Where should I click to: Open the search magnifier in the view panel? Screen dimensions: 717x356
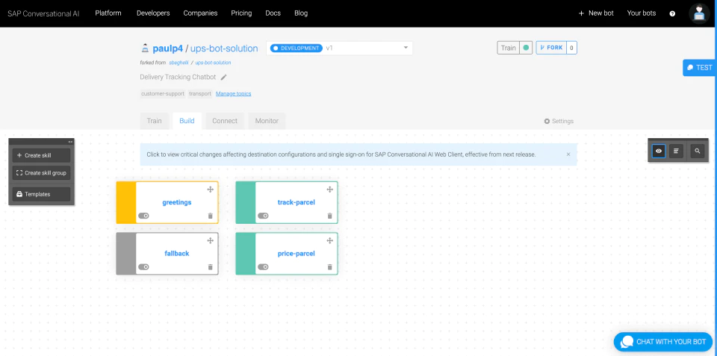698,151
